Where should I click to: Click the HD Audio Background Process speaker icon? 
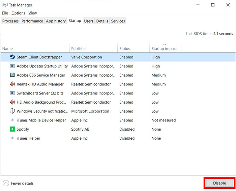click(12, 102)
